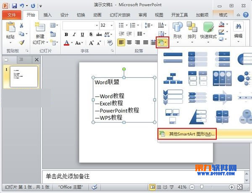
Task: Run spell check from status bar
Action: pyautogui.click(x=94, y=187)
